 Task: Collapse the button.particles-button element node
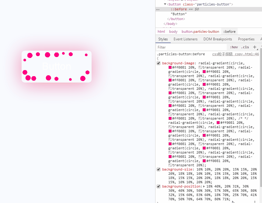[165, 4]
